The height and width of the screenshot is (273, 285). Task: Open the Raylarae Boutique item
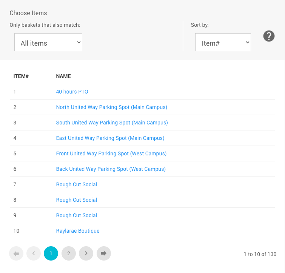point(78,231)
